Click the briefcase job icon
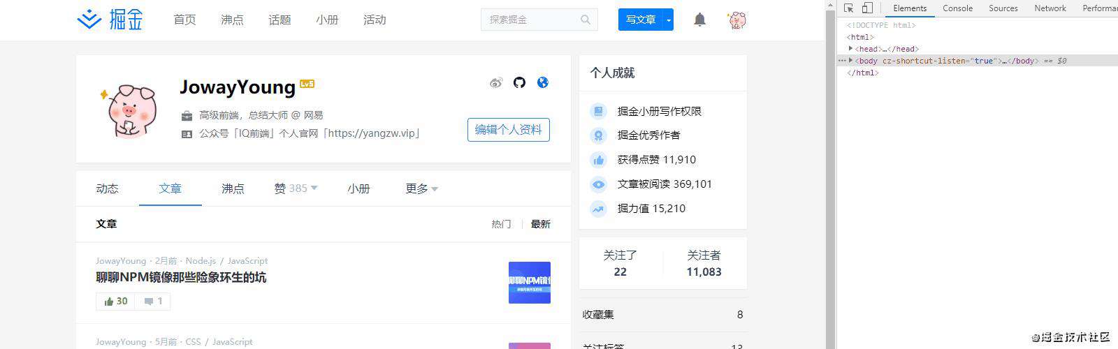The width and height of the screenshot is (1118, 349). pos(187,115)
